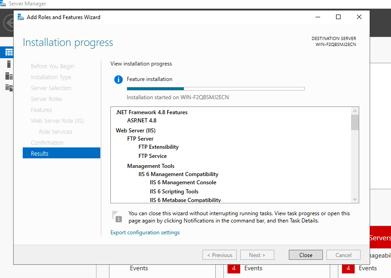Click the feature installation progress bar
The width and height of the screenshot is (391, 278).
216,89
